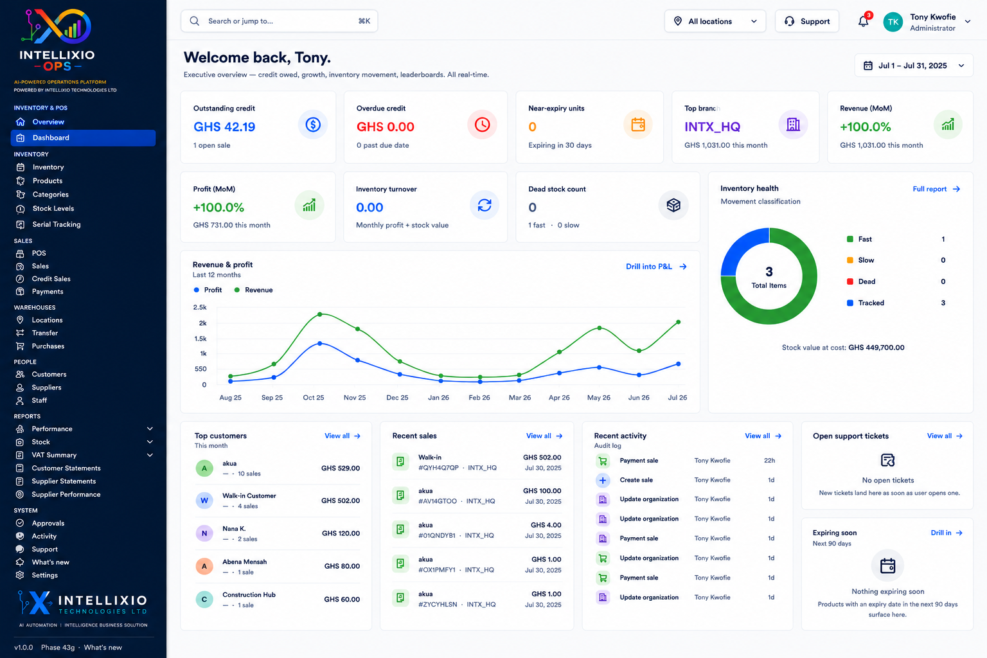Expand the Performance reports section
987x658 pixels.
tap(150, 429)
